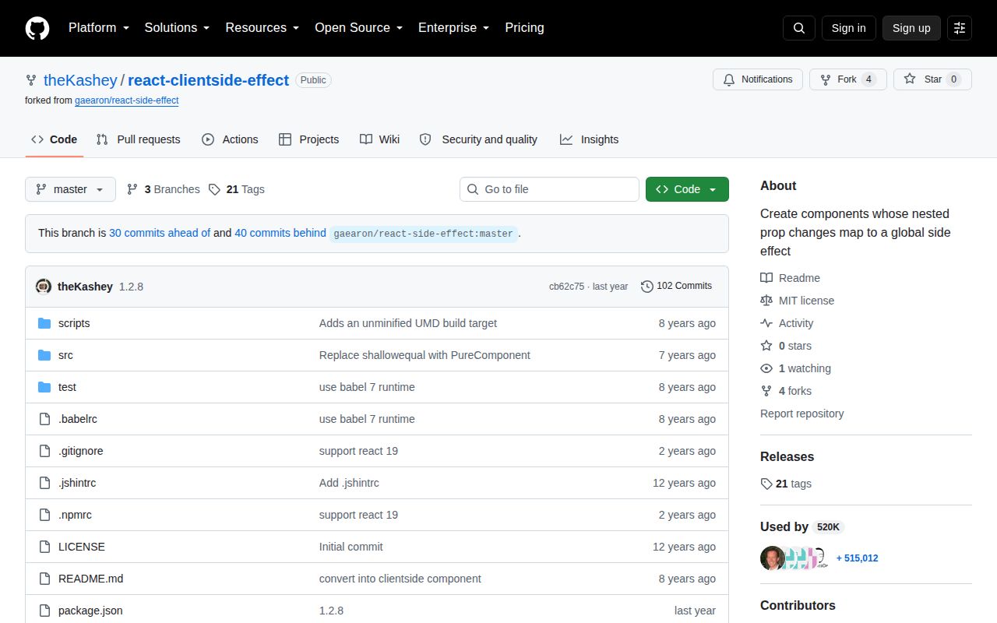Expand the Resources menu
Image resolution: width=997 pixels, height=623 pixels.
tap(262, 27)
